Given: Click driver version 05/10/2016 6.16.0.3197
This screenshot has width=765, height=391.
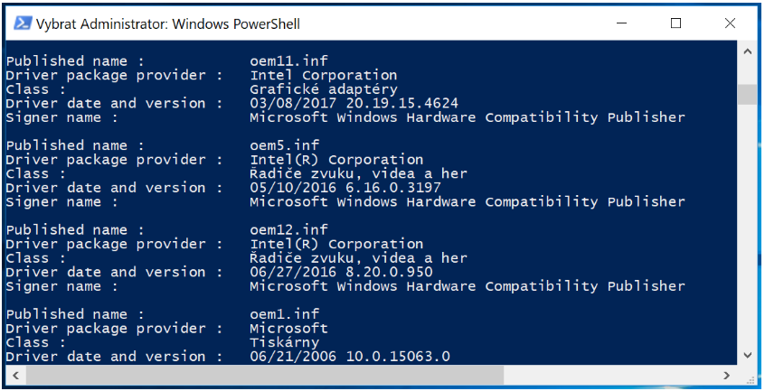Looking at the screenshot, I should click(345, 188).
